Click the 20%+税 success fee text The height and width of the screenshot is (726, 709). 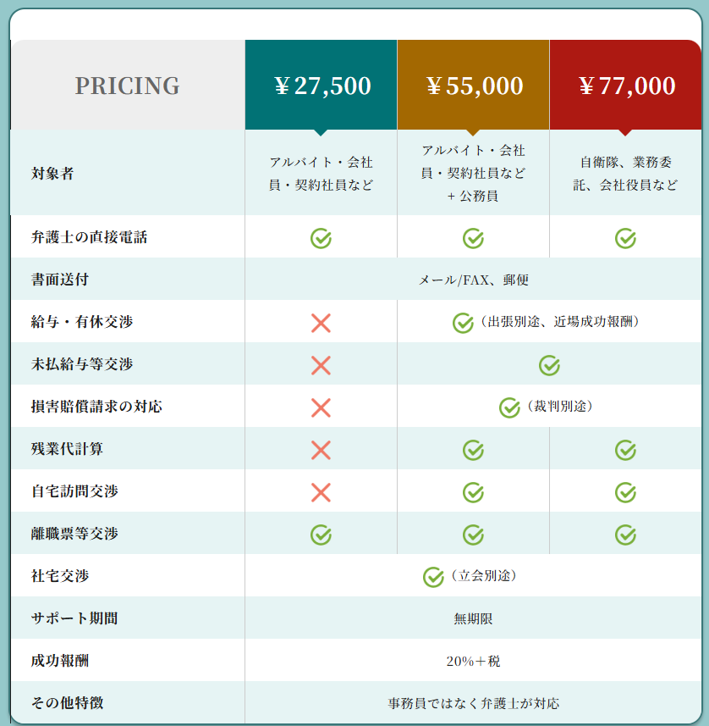click(x=474, y=661)
